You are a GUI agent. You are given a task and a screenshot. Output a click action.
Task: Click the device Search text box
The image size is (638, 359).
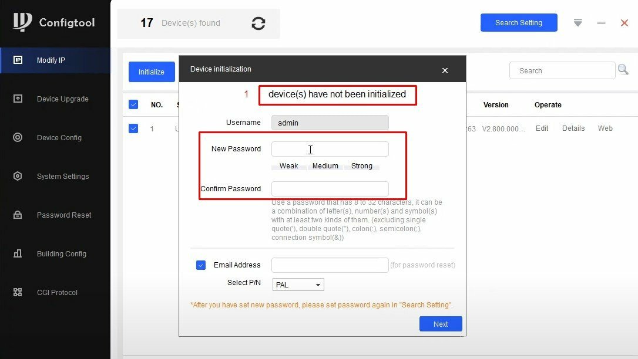tap(562, 70)
